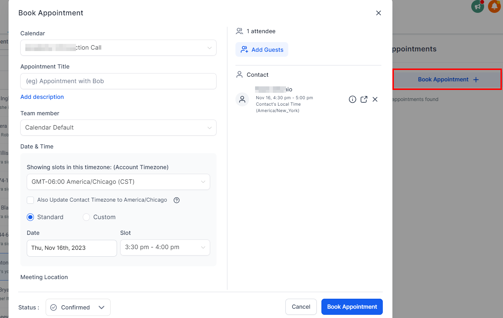Click the megaphone announcements icon
The height and width of the screenshot is (318, 503).
point(478,6)
